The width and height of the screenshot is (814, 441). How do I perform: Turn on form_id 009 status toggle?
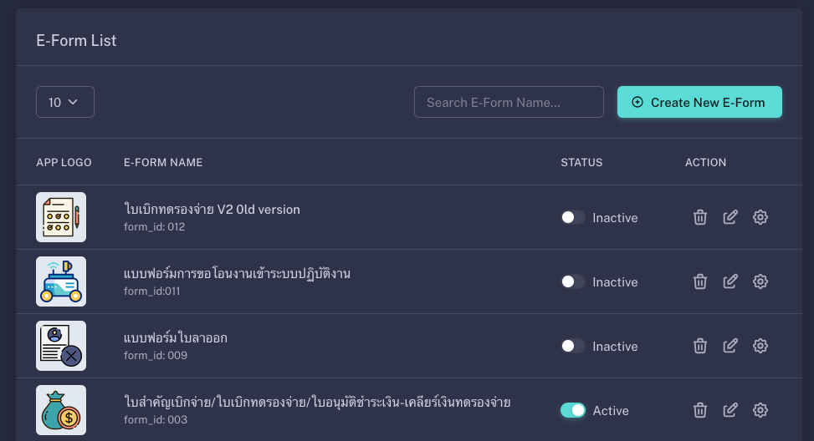[573, 346]
